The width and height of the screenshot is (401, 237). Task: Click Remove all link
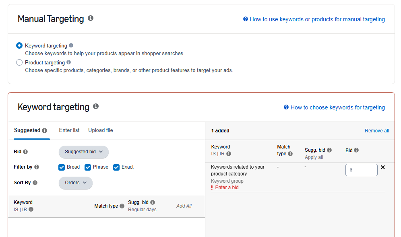[377, 131]
